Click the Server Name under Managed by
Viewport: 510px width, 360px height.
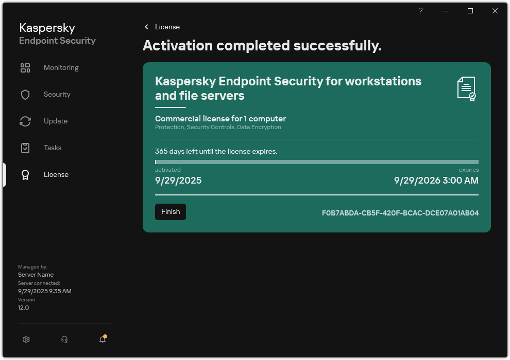(36, 274)
